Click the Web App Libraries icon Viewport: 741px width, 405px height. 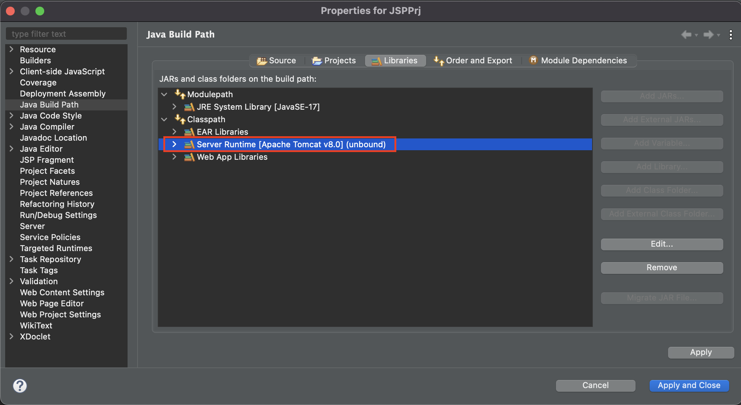tap(189, 157)
